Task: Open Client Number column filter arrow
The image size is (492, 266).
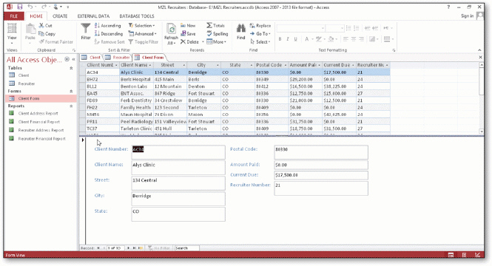Action: tap(116, 65)
